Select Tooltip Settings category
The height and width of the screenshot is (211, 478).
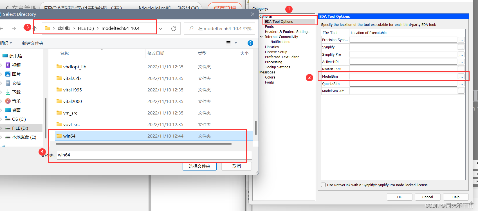pos(277,67)
